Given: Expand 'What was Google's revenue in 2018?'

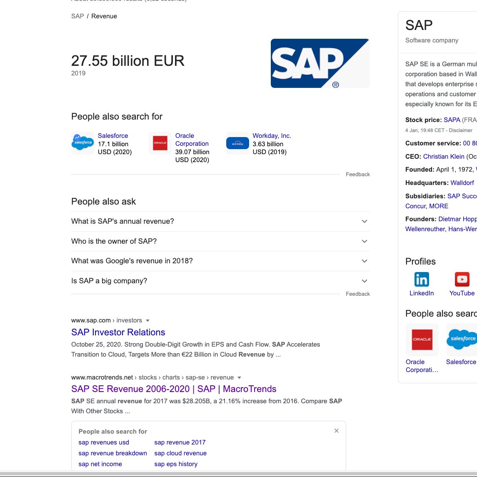Looking at the screenshot, I should (220, 261).
